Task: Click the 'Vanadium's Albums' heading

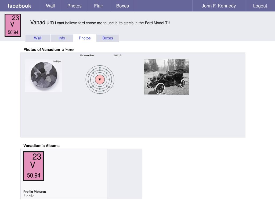Action: coord(41,146)
